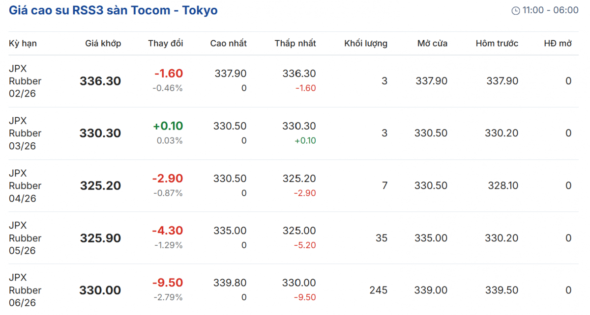
Task: Click the green +0.10 change value
Action: coord(168,126)
